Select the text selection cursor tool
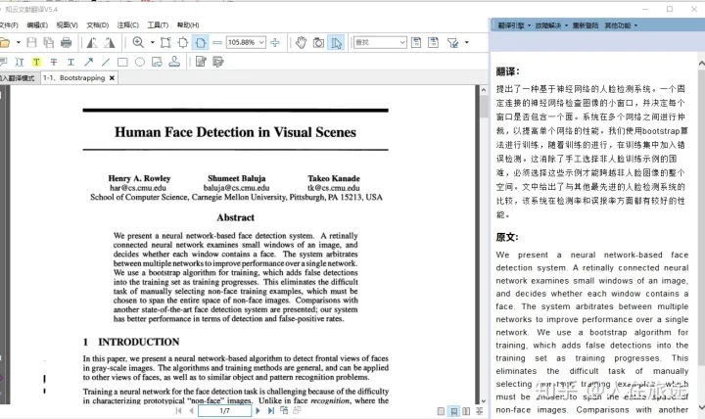Image resolution: width=705 pixels, height=419 pixels. 336,43
